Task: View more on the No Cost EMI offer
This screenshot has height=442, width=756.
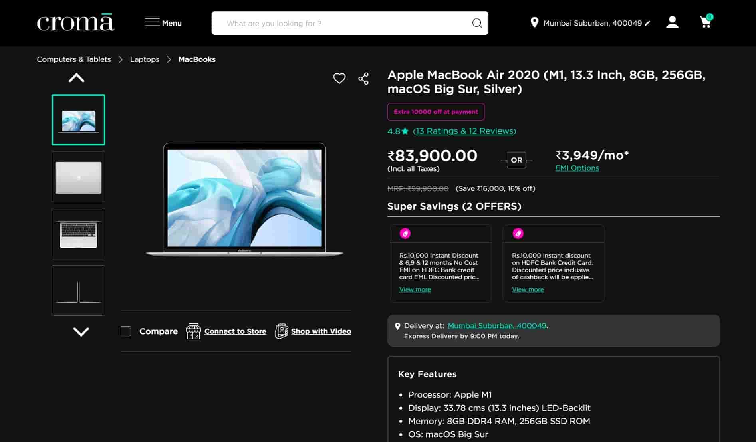Action: point(415,289)
